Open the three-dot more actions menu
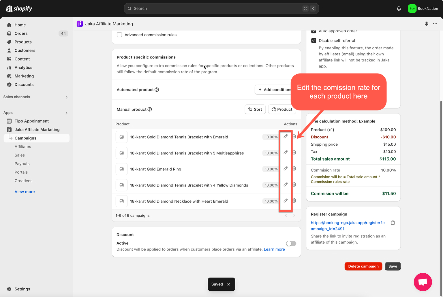Viewport: 443px width, 297px height. 435,24
